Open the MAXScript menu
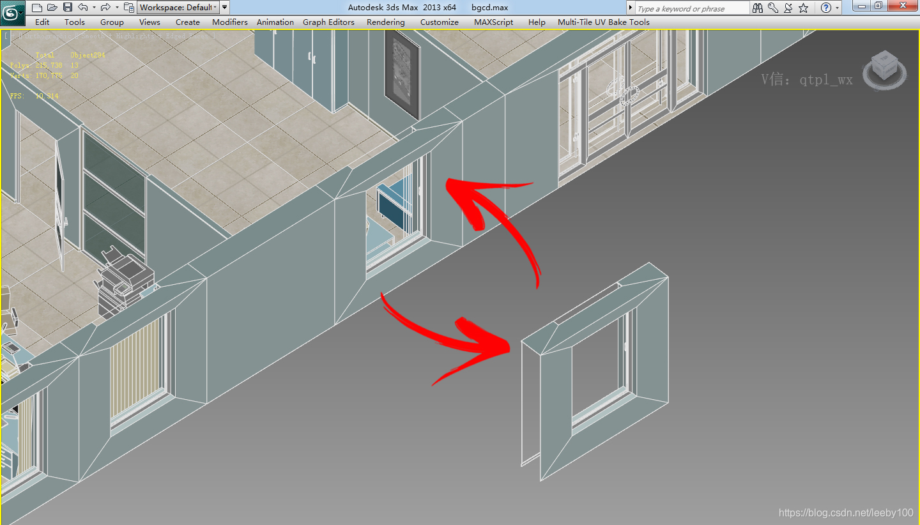Screen dimensions: 920x525 pyautogui.click(x=494, y=22)
